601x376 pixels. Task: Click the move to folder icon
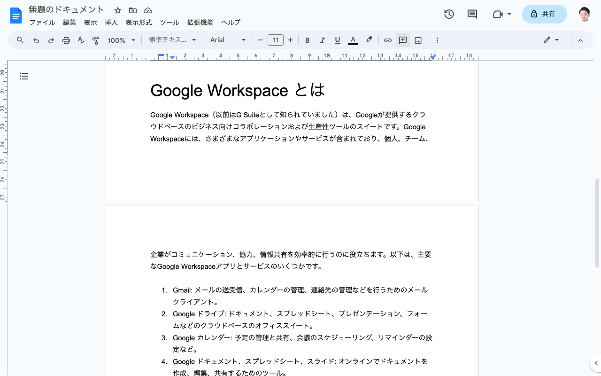point(133,10)
